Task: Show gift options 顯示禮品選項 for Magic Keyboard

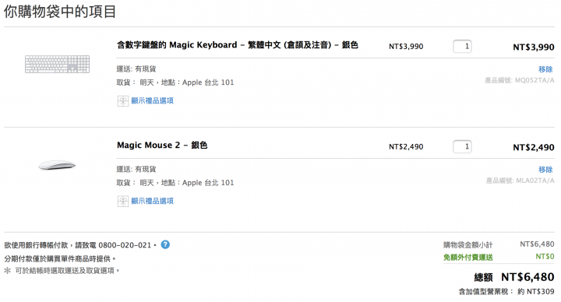Action: (153, 100)
